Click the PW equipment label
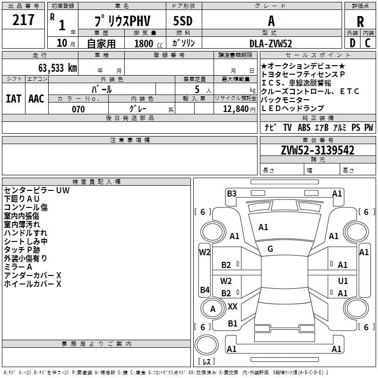378x378 pixels. click(369, 128)
